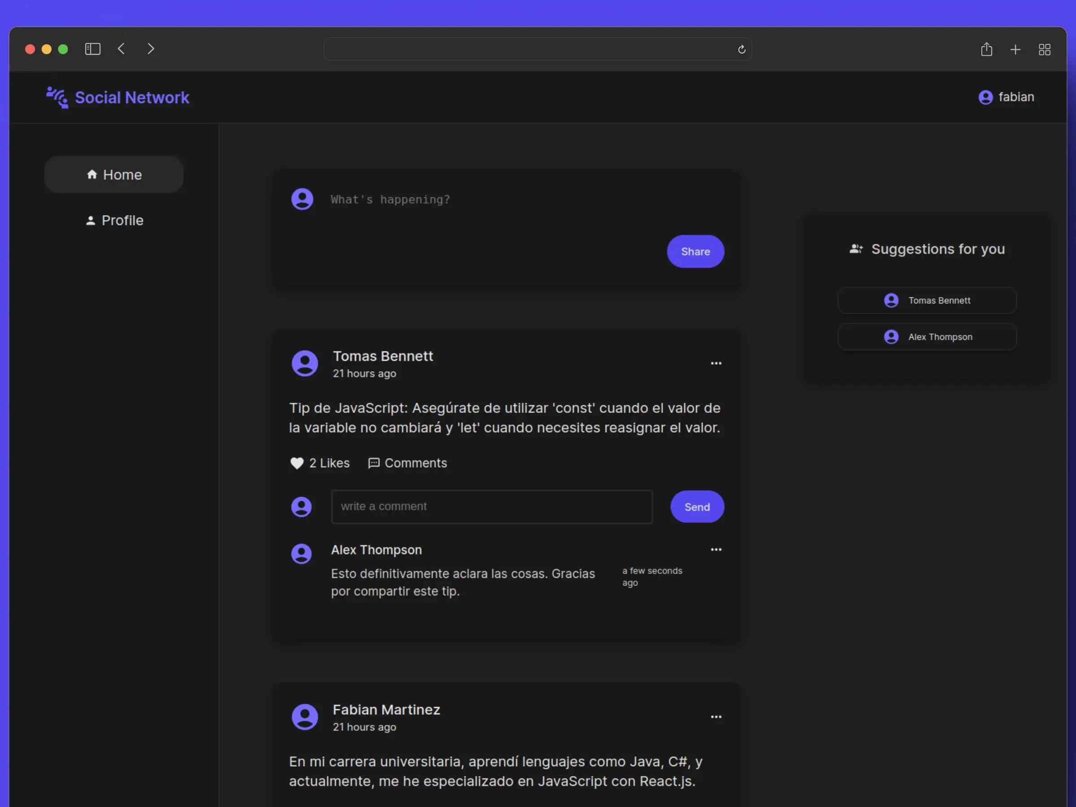The image size is (1076, 807).
Task: Click the Social Network logo icon
Action: point(57,97)
